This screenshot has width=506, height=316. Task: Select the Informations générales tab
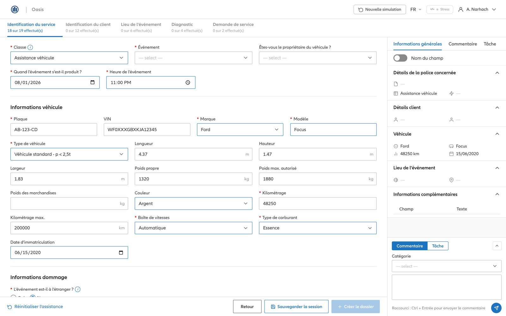417,44
